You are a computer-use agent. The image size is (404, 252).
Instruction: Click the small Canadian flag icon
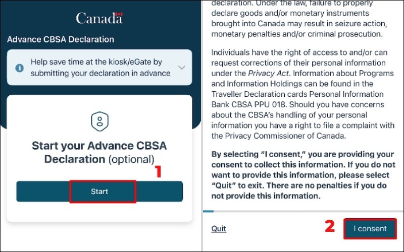[x=119, y=15]
